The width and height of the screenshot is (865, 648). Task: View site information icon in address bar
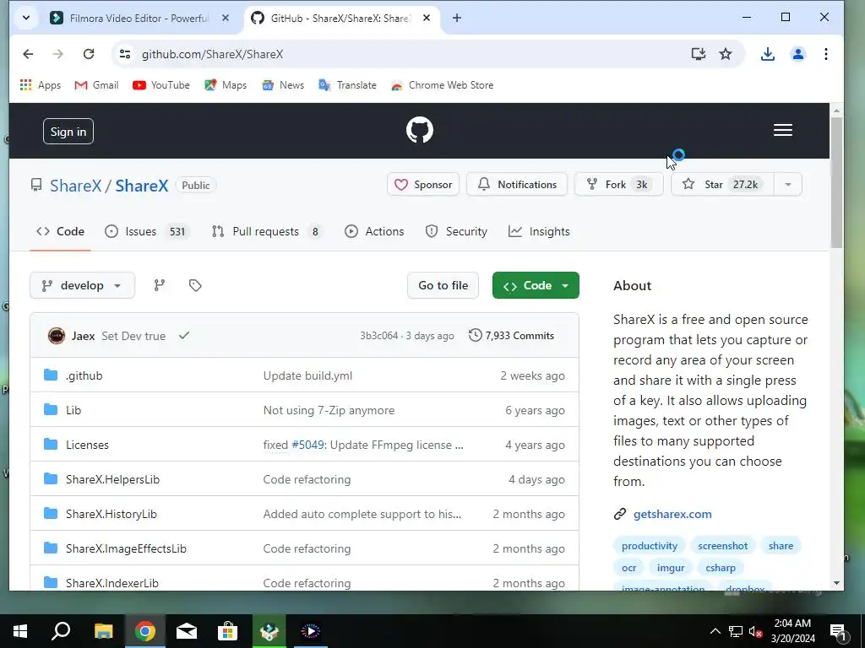tap(125, 54)
